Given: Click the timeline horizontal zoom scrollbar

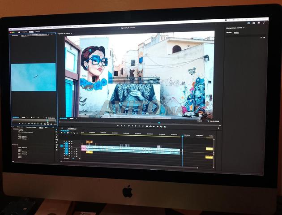Looking at the screenshot, I should 129,165.
